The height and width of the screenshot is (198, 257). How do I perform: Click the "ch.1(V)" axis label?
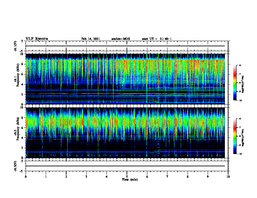coord(16,46)
